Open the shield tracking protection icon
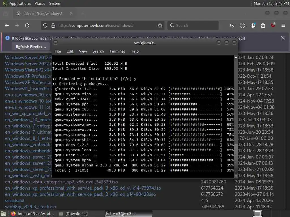290x217 pixels. (x=45, y=25)
